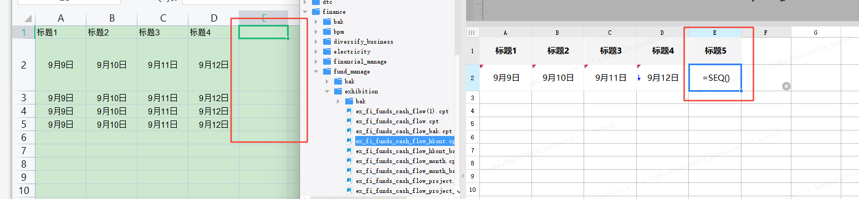This screenshot has height=199, width=859.
Task: Click the bpm folder icon
Action: click(327, 32)
